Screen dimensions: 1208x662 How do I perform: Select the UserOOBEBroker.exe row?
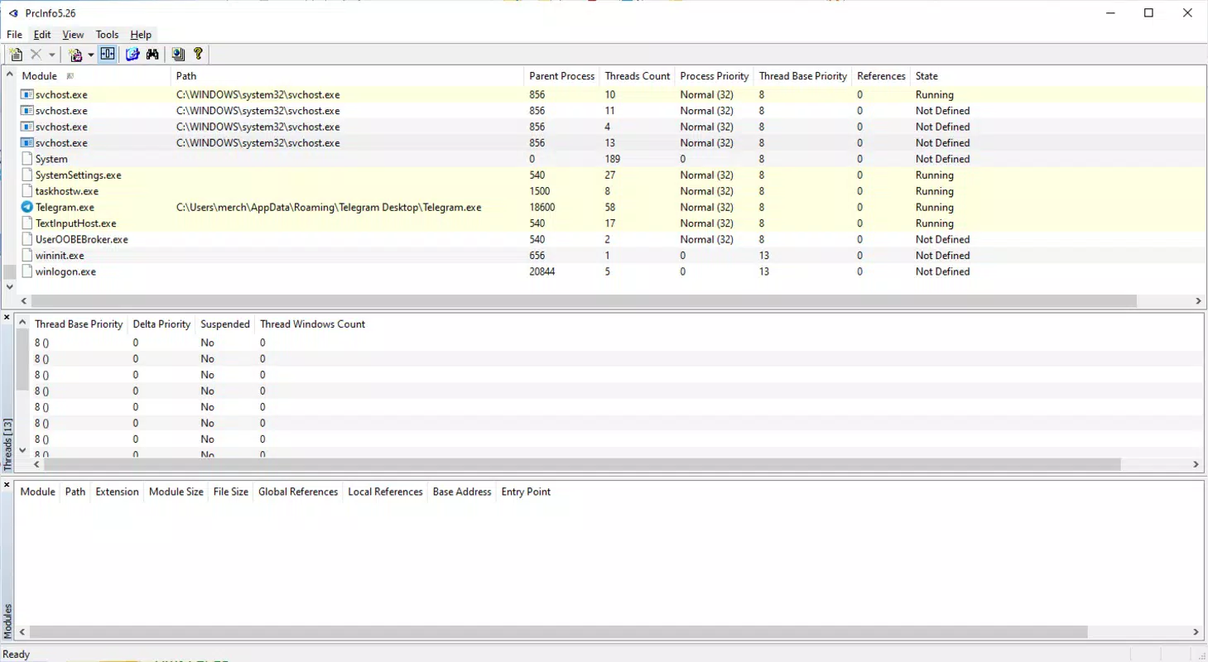tap(611, 240)
